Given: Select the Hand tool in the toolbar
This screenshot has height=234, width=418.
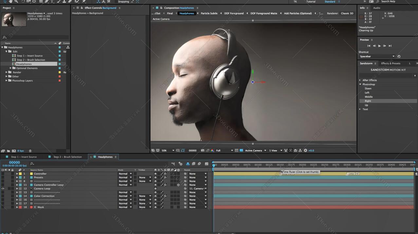Looking at the screenshot, I should pyautogui.click(x=10, y=2).
